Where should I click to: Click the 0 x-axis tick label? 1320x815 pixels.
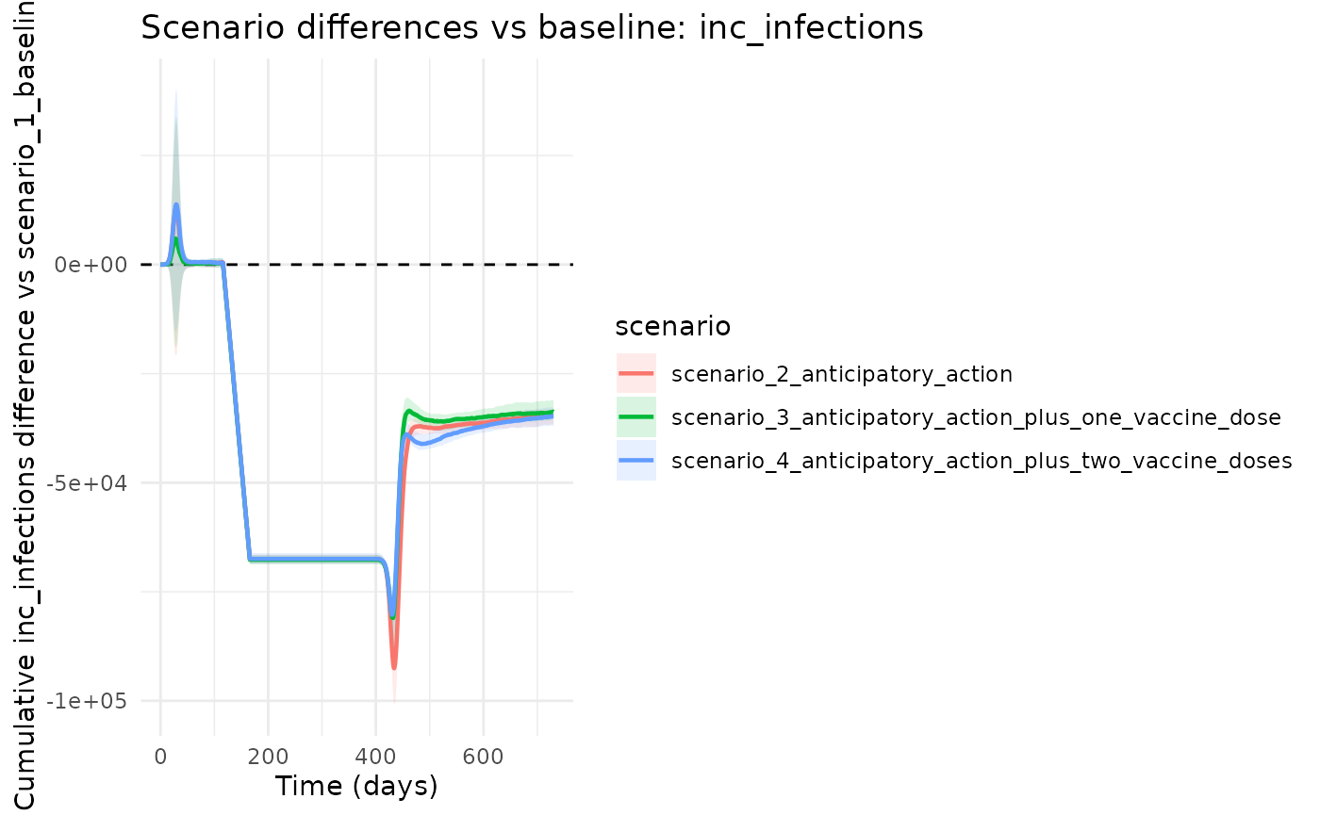(x=160, y=756)
